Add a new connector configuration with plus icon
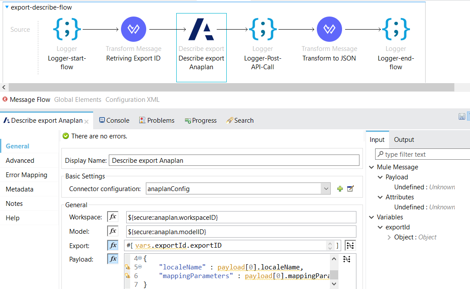Screen dimensions: 470x289 340,189
